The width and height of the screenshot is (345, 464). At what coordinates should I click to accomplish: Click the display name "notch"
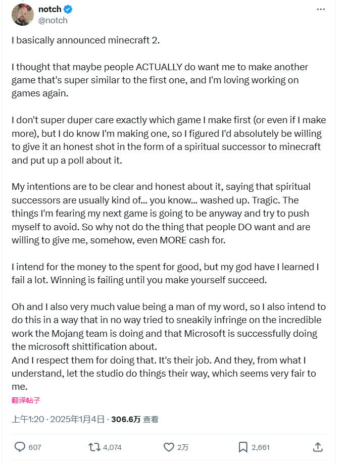[50, 10]
